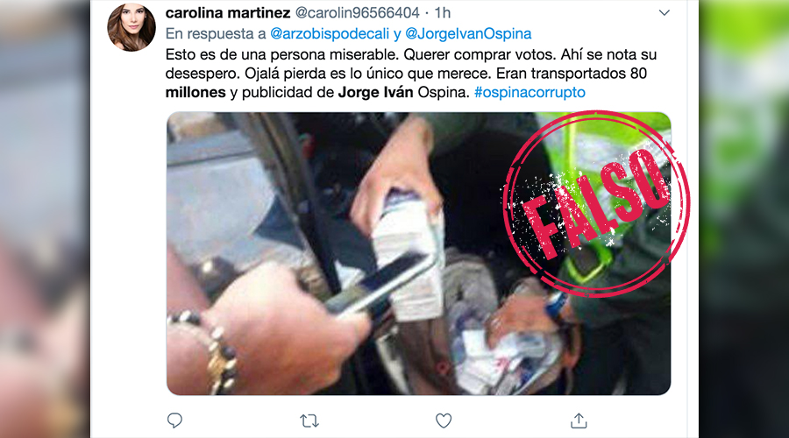The width and height of the screenshot is (789, 438).
Task: Click the carolina martinez display name
Action: tap(228, 12)
